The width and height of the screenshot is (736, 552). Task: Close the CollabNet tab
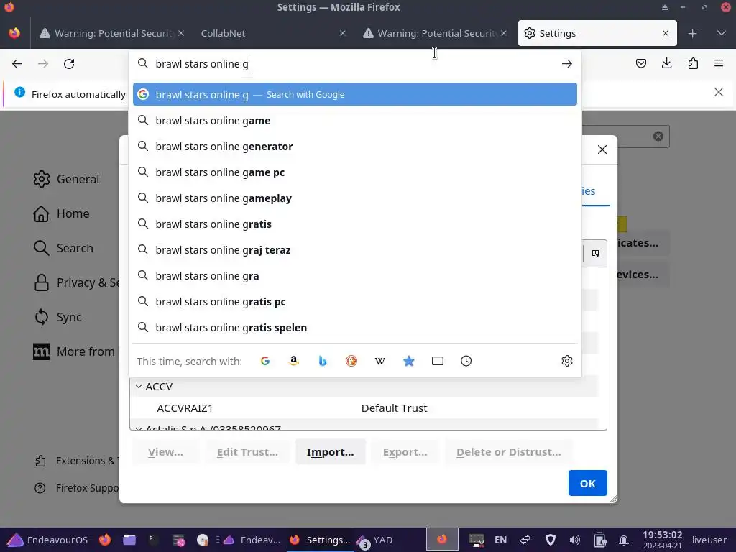point(343,33)
